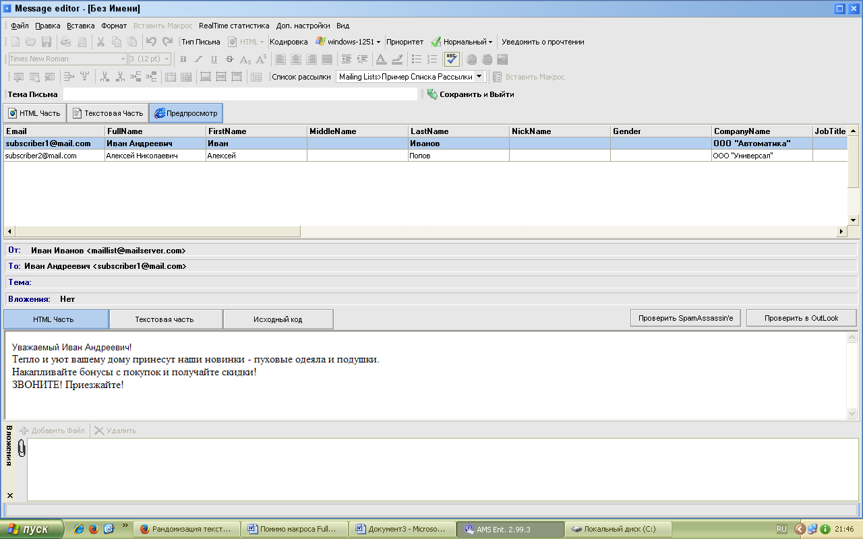
Task: Toggle Bold formatting
Action: pyautogui.click(x=183, y=59)
